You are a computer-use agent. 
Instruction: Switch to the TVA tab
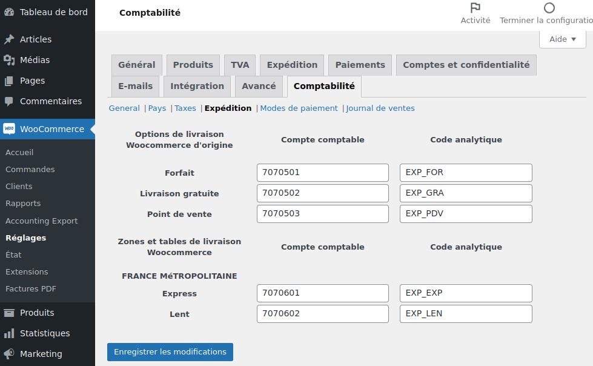coord(240,65)
